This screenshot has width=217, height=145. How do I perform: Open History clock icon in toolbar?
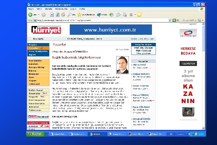(x=111, y=15)
